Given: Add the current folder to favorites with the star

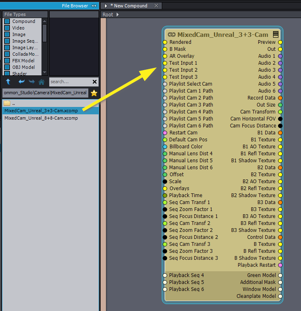Looking at the screenshot, I should tap(94, 93).
